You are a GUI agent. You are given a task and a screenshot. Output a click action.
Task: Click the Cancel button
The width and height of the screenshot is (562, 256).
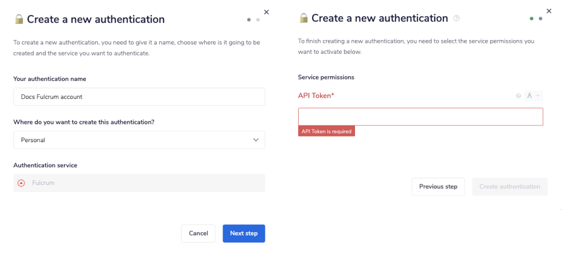click(x=198, y=233)
